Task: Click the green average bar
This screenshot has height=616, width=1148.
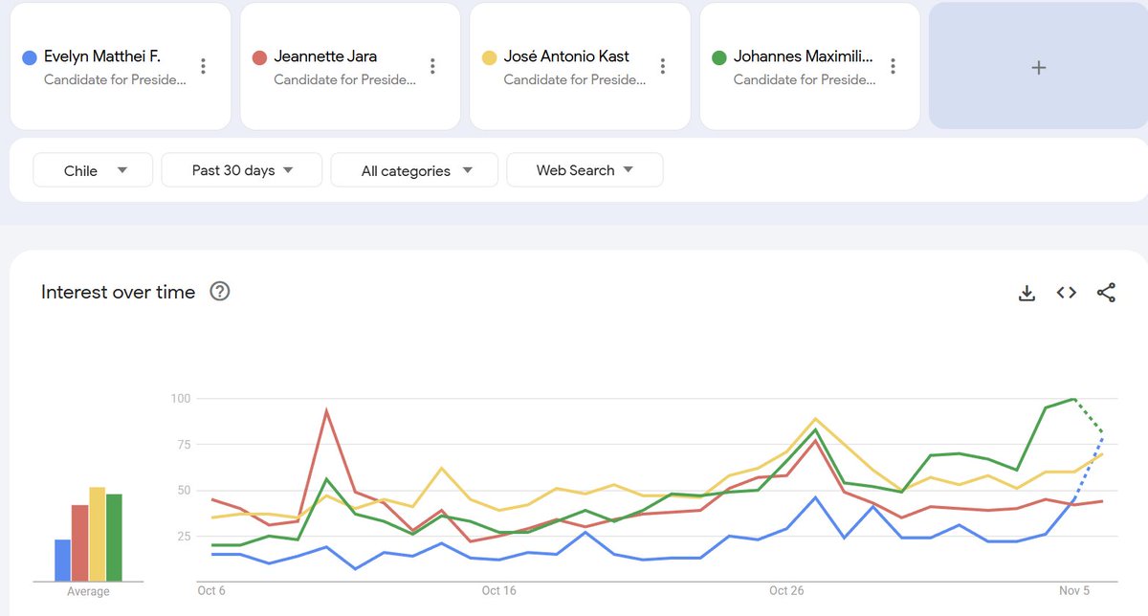Action: (114, 538)
